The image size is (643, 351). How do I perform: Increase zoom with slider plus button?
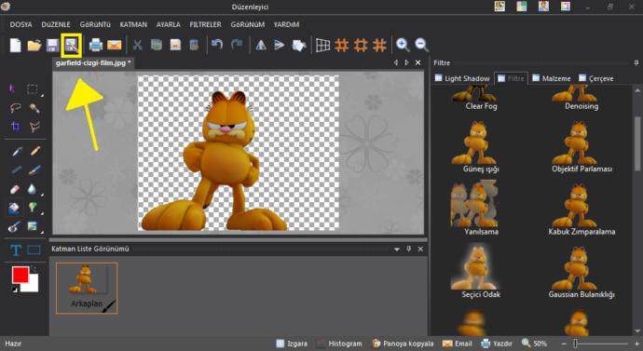pyautogui.click(x=636, y=344)
